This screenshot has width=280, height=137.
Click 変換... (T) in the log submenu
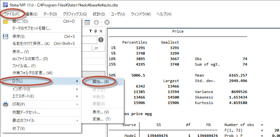pos(103,119)
